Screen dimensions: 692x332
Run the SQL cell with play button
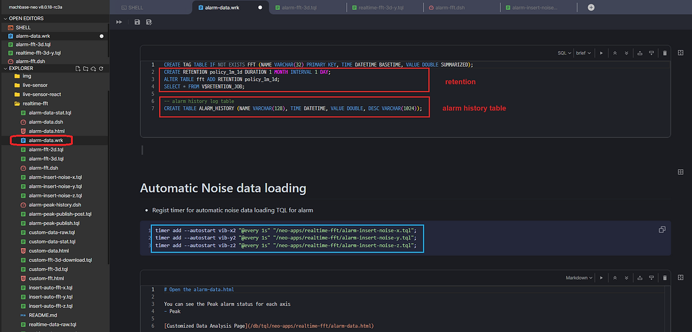[x=601, y=53]
